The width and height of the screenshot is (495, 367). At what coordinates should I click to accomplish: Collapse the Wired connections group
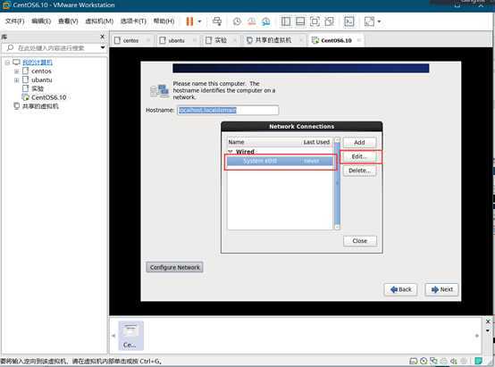(x=231, y=152)
